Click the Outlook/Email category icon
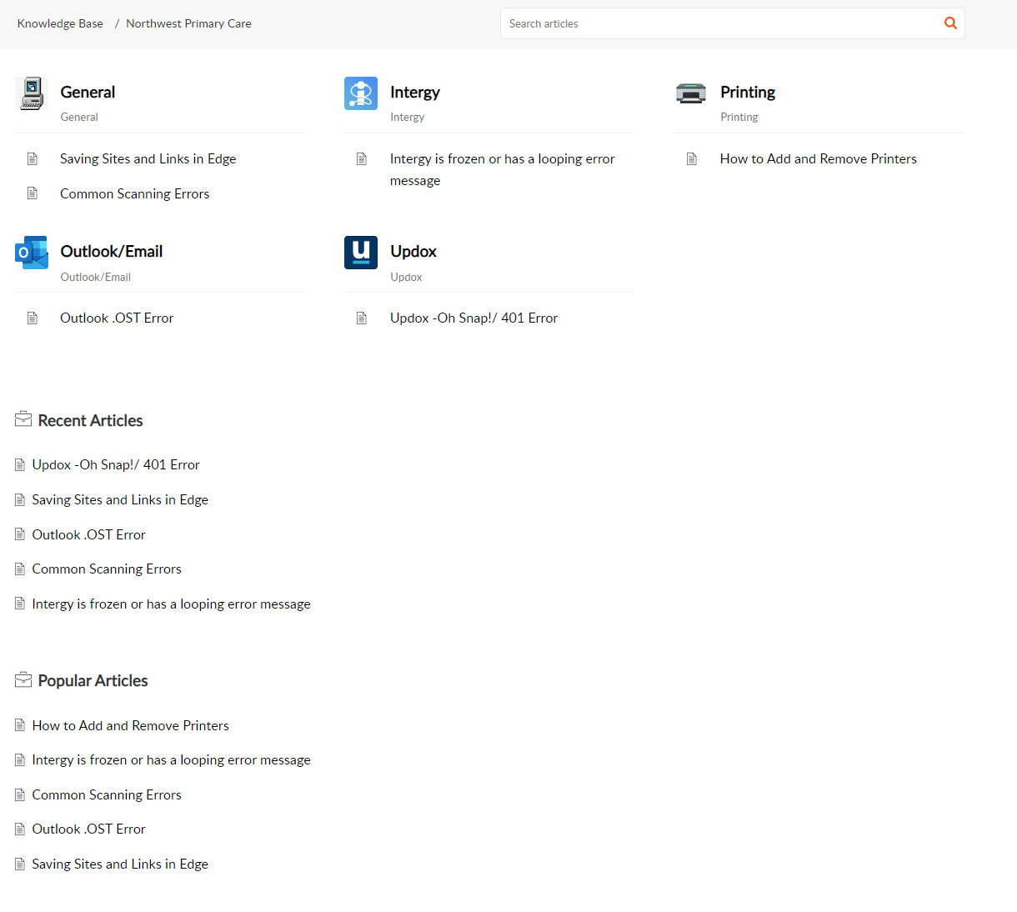Screen dimensions: 1017x912 (32, 253)
